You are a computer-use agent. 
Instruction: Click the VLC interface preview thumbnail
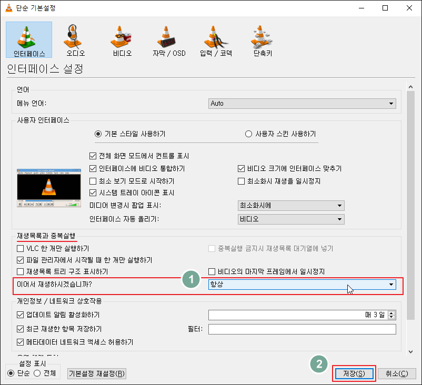point(49,188)
